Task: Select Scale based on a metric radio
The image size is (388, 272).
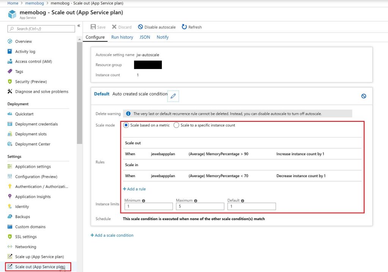Action: (126, 125)
